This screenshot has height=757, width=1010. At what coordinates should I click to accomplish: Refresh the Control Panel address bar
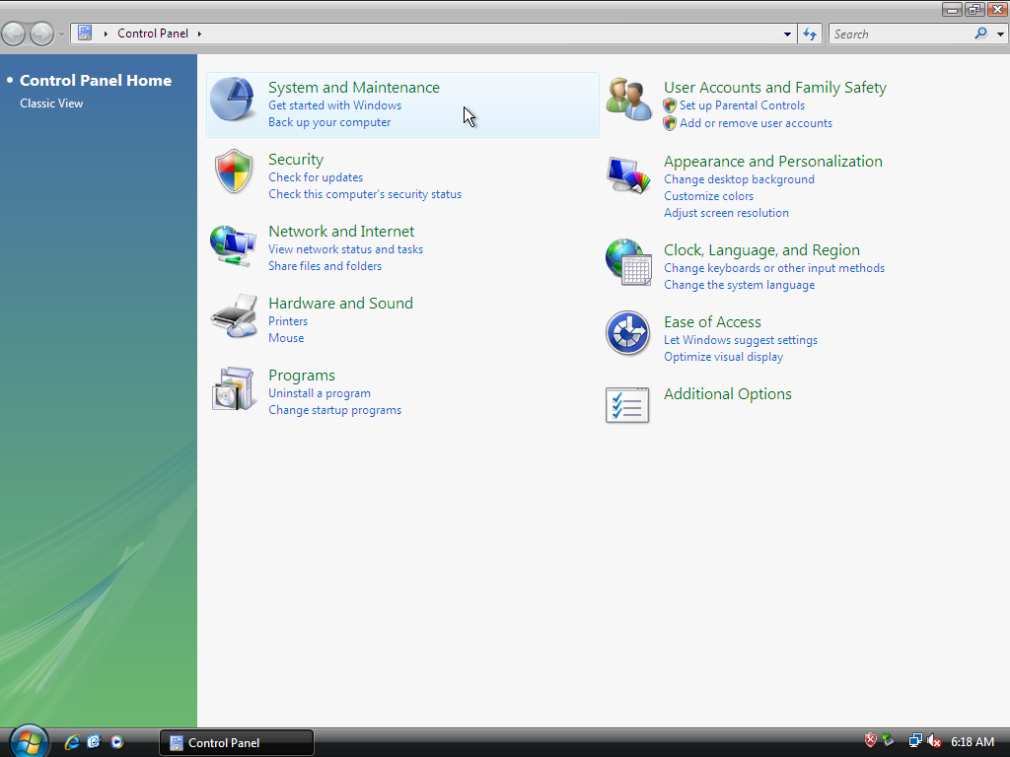pyautogui.click(x=810, y=34)
